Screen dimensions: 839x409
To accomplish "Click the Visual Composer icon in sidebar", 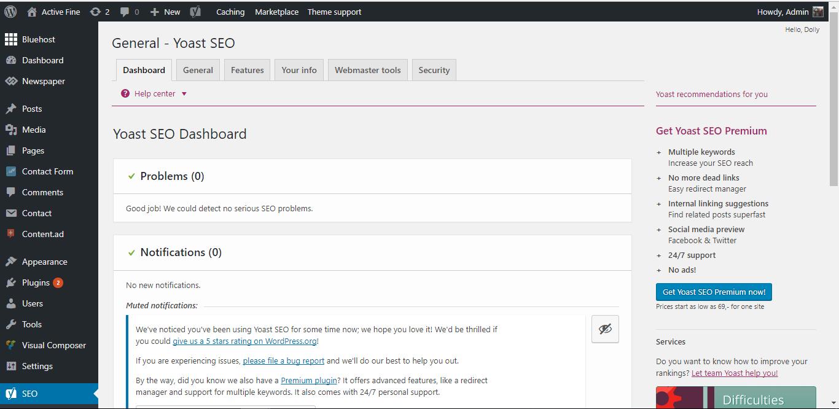I will [x=10, y=345].
